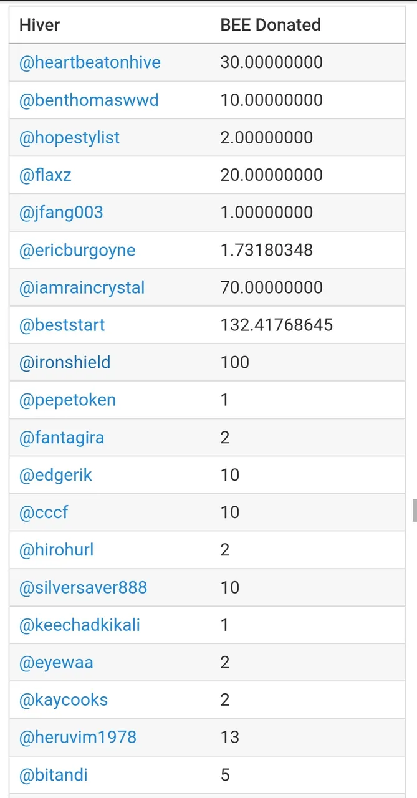
Task: Click the @edgerik link
Action: pyautogui.click(x=55, y=475)
